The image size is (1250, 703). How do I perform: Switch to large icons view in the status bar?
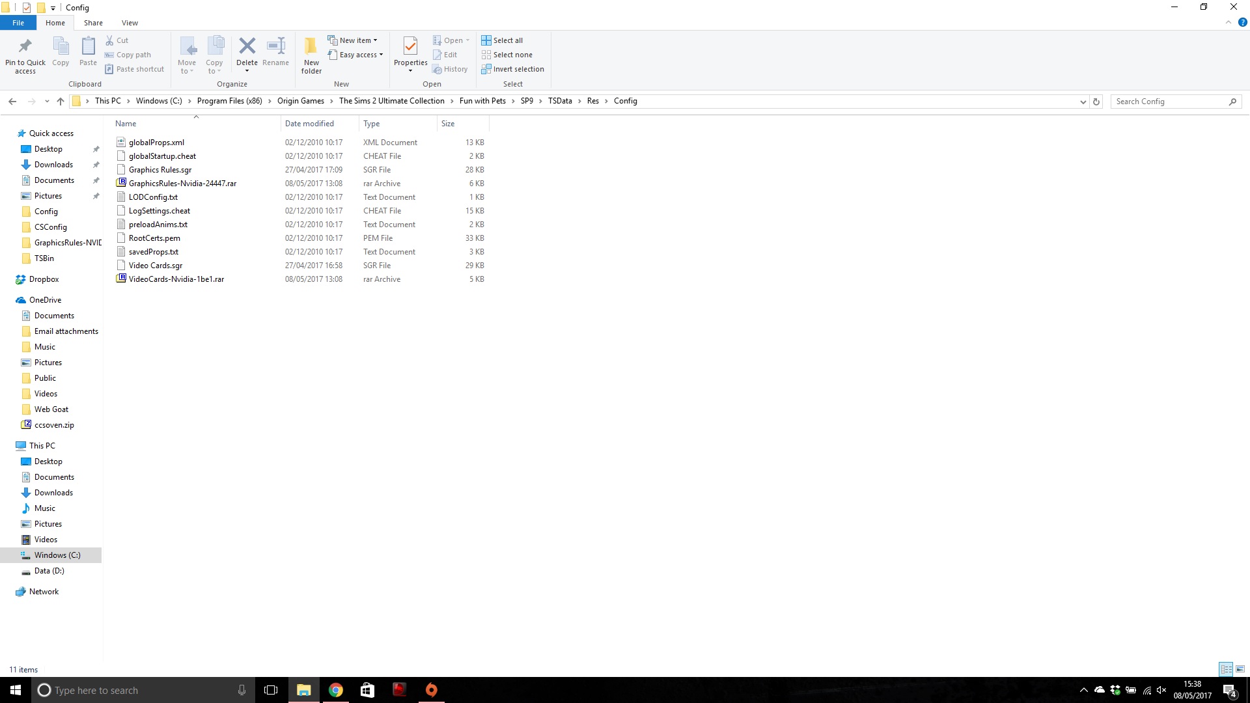pyautogui.click(x=1240, y=669)
